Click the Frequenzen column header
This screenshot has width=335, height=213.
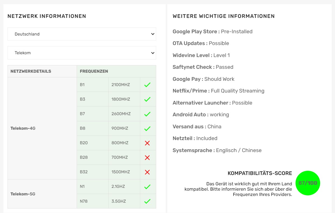[x=94, y=71]
